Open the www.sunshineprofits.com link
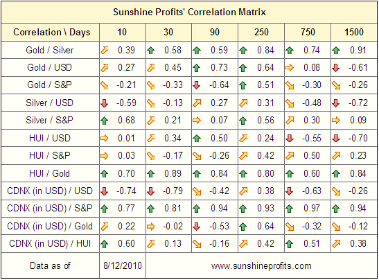 point(261,265)
